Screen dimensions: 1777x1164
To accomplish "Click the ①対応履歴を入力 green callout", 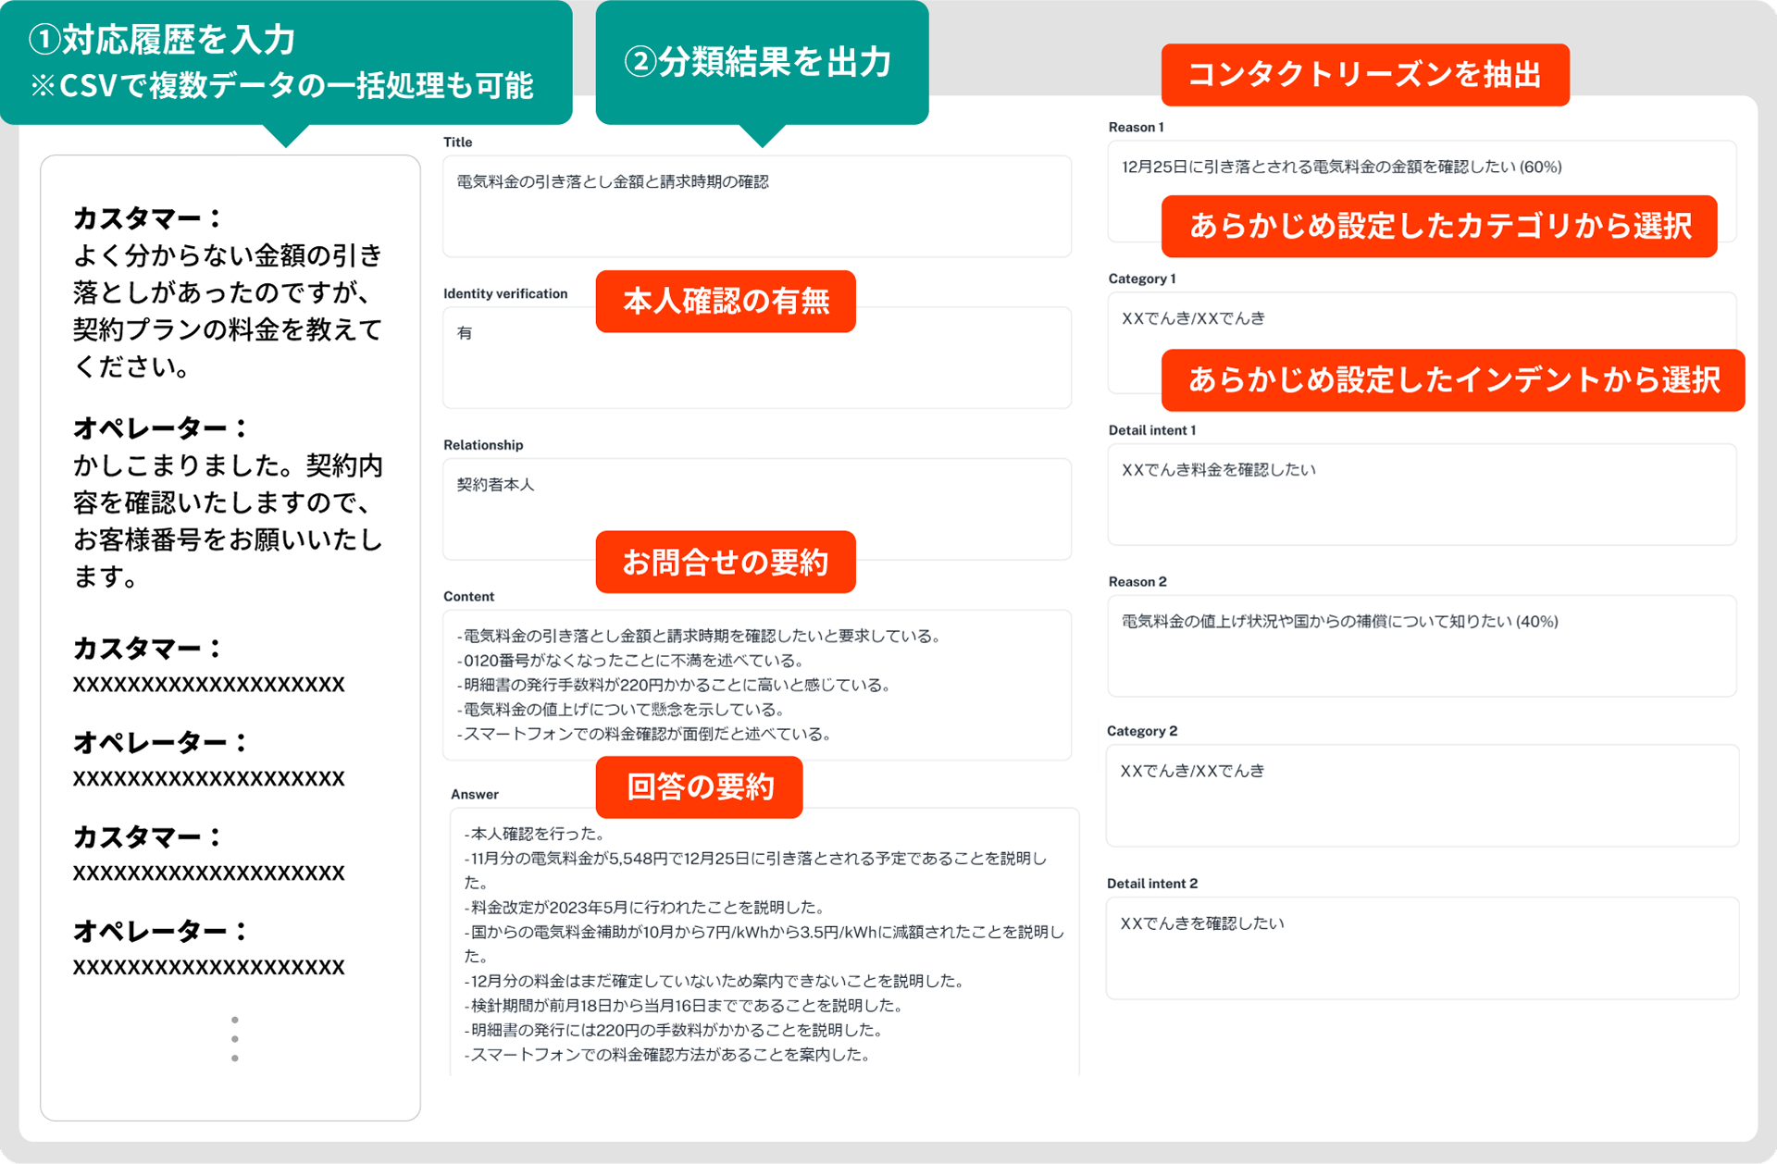I will click(x=285, y=62).
